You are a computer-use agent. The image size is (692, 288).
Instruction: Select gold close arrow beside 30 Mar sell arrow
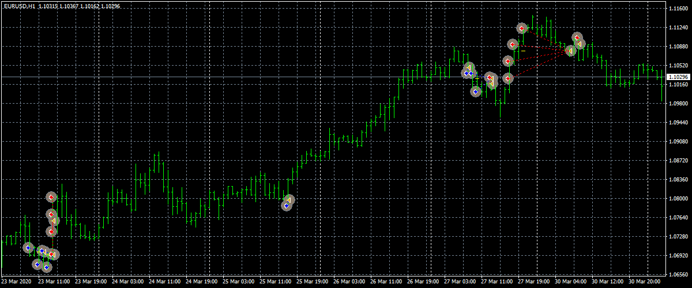pos(580,43)
